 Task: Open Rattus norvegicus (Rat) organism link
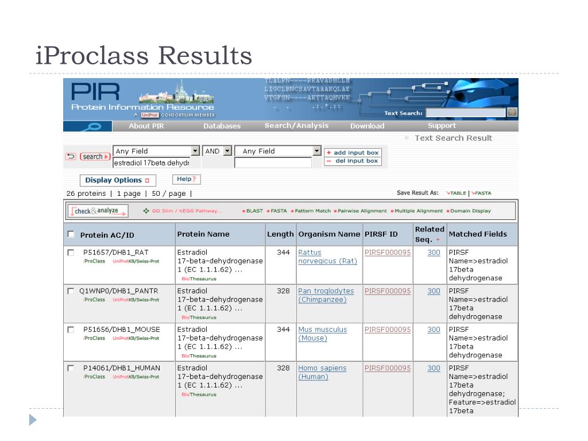tap(327, 257)
